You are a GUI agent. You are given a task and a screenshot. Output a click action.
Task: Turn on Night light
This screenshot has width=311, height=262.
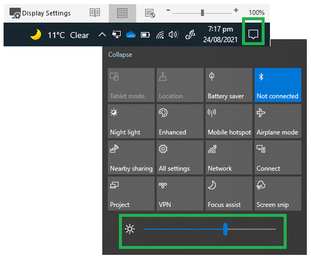pos(131,121)
